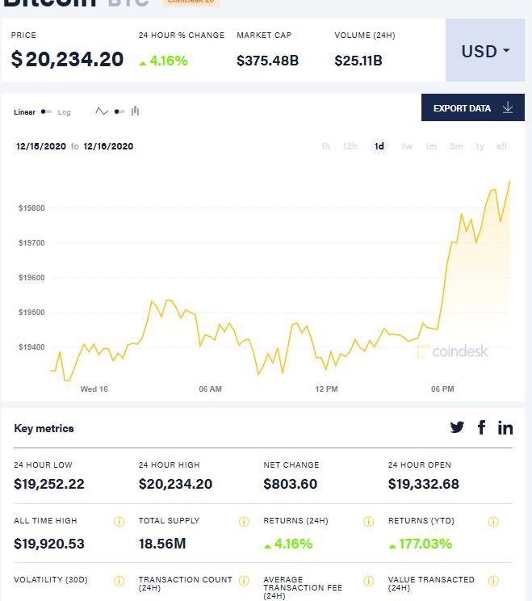Show info for All Time High

pyautogui.click(x=119, y=522)
